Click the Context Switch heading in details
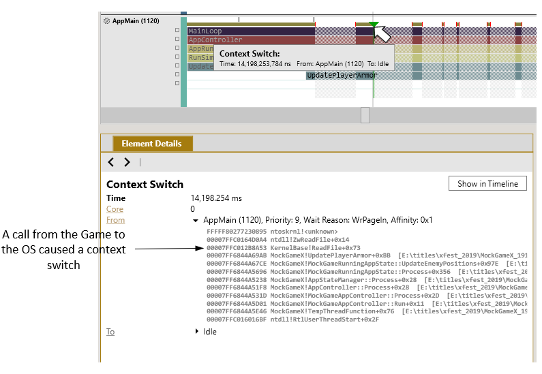Viewport: 542px width, 374px height. pos(145,185)
